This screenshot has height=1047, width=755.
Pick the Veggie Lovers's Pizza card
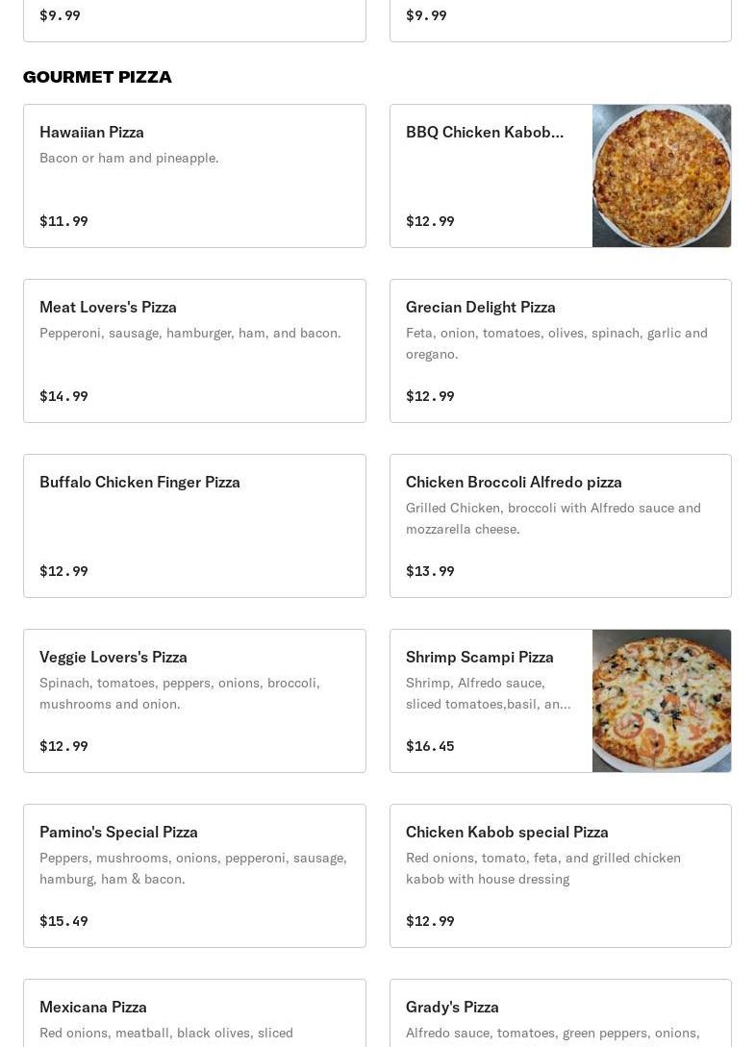coord(194,701)
